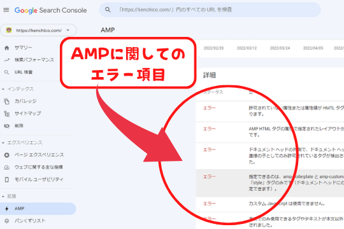The height and width of the screenshot is (229, 344).
Task: Click the AMP lightning bolt icon
Action: (x=7, y=209)
